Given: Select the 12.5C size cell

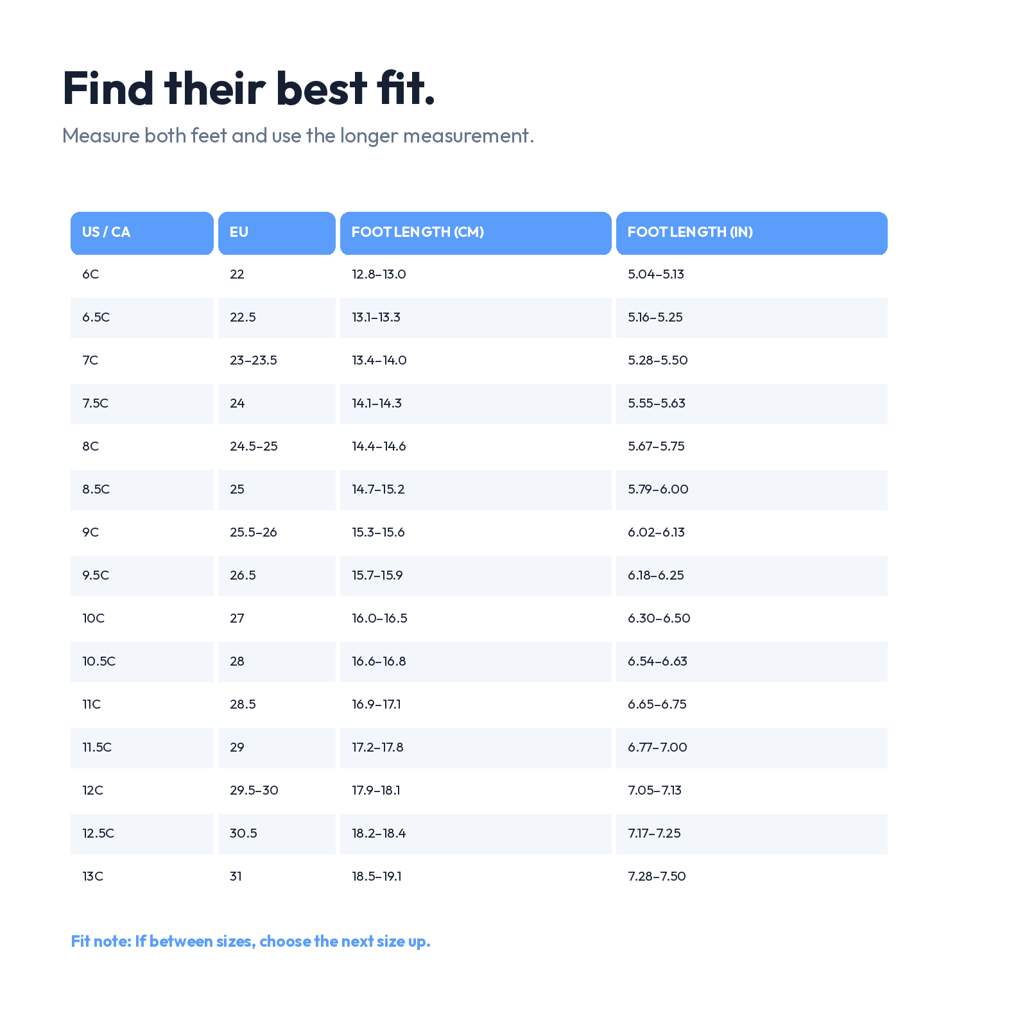Looking at the screenshot, I should [142, 834].
